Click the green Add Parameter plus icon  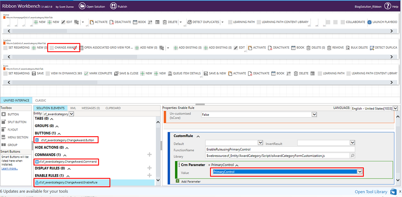(178, 181)
